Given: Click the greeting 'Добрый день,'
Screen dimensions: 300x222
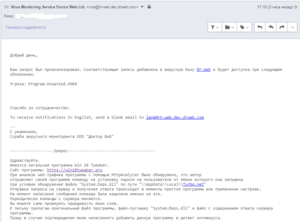Looking at the screenshot, I should 24,55.
